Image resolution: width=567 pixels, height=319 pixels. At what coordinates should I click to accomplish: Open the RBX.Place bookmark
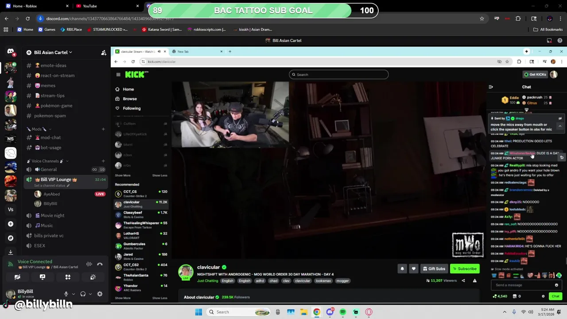click(x=71, y=29)
